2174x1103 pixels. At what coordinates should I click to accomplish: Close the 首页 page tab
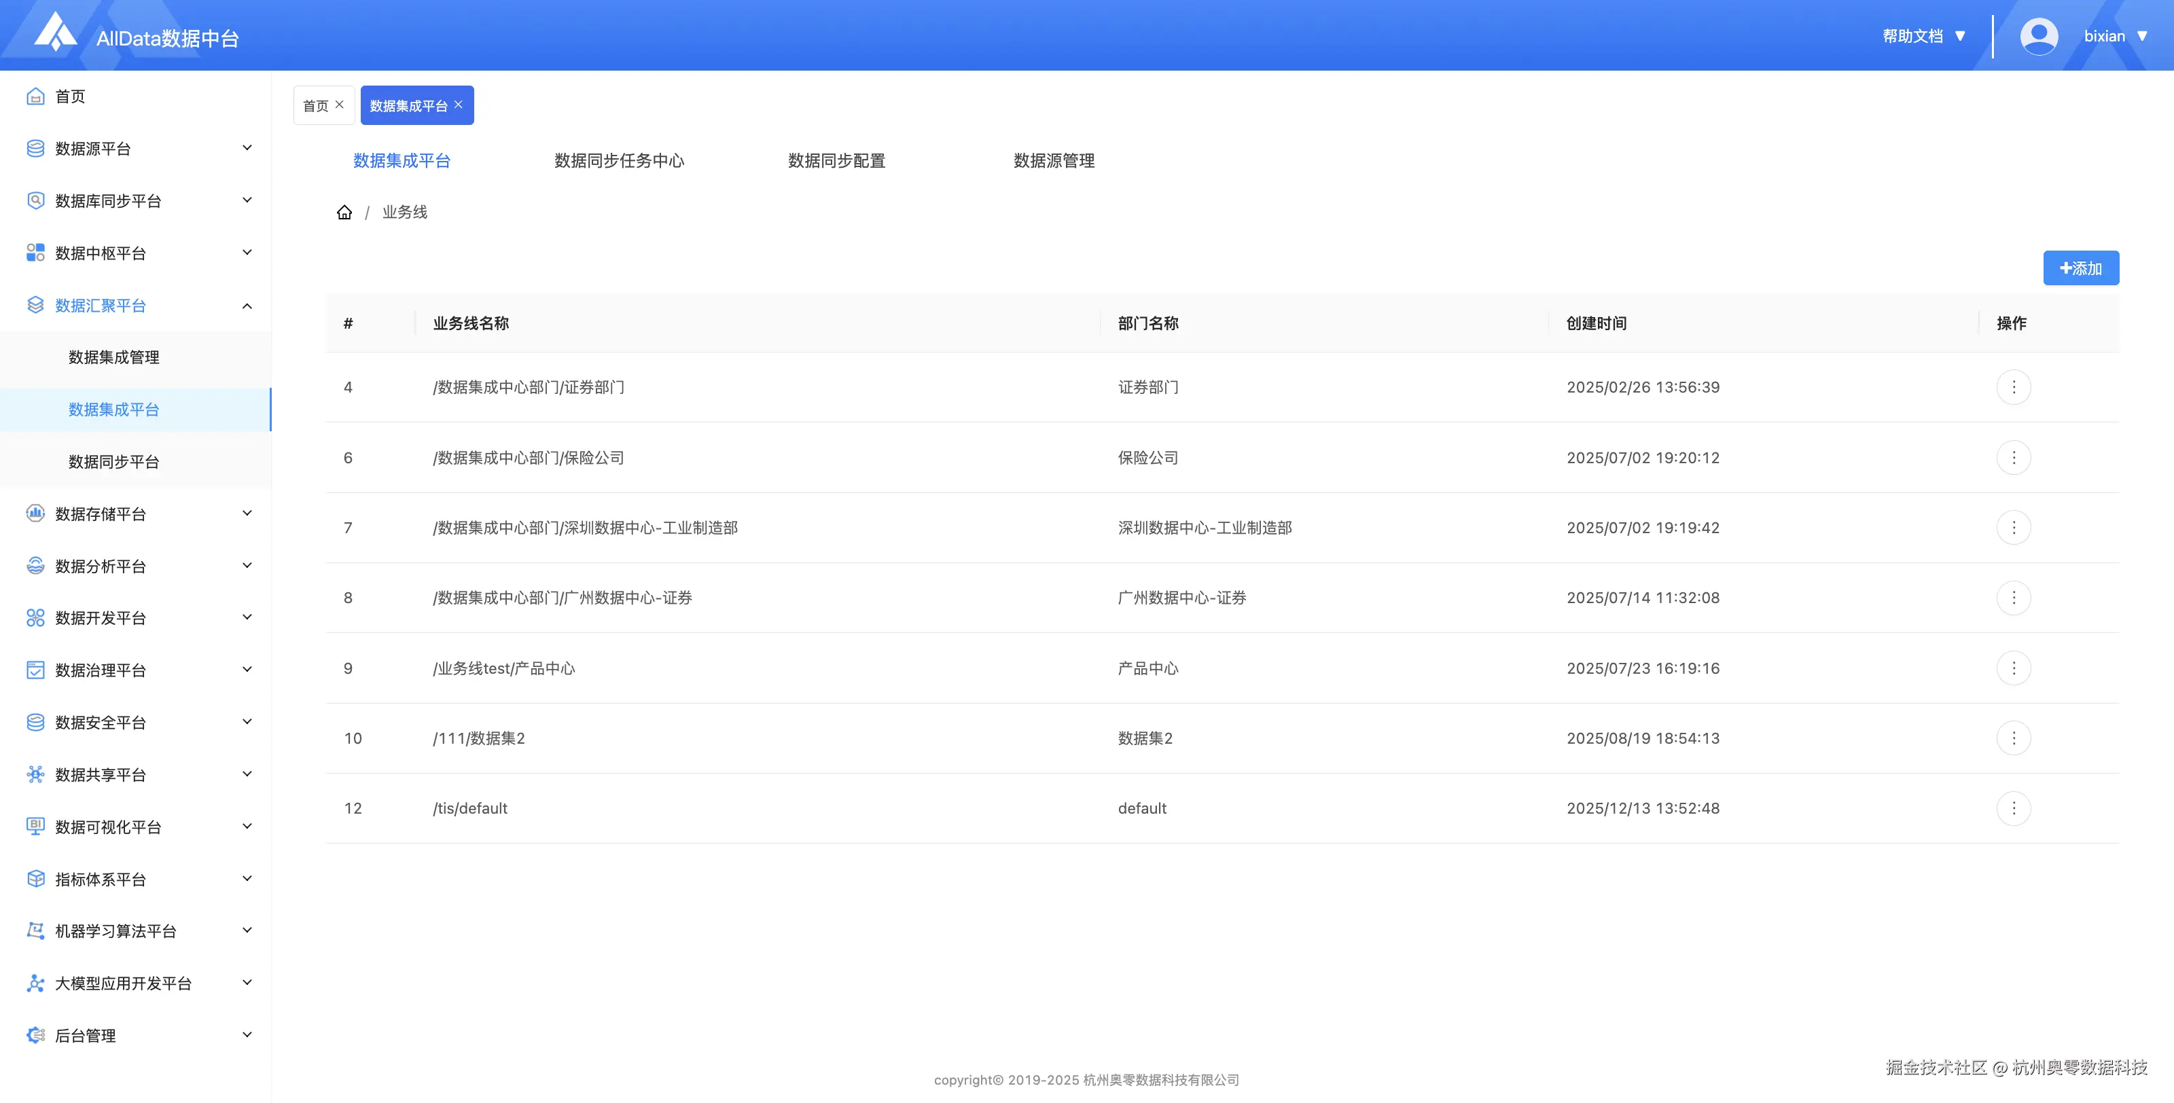coord(339,105)
